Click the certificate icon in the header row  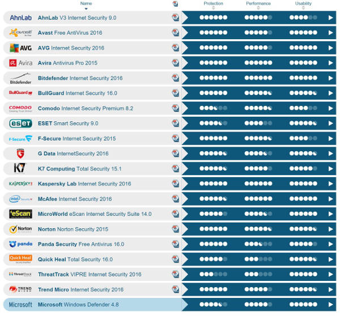click(x=176, y=5)
